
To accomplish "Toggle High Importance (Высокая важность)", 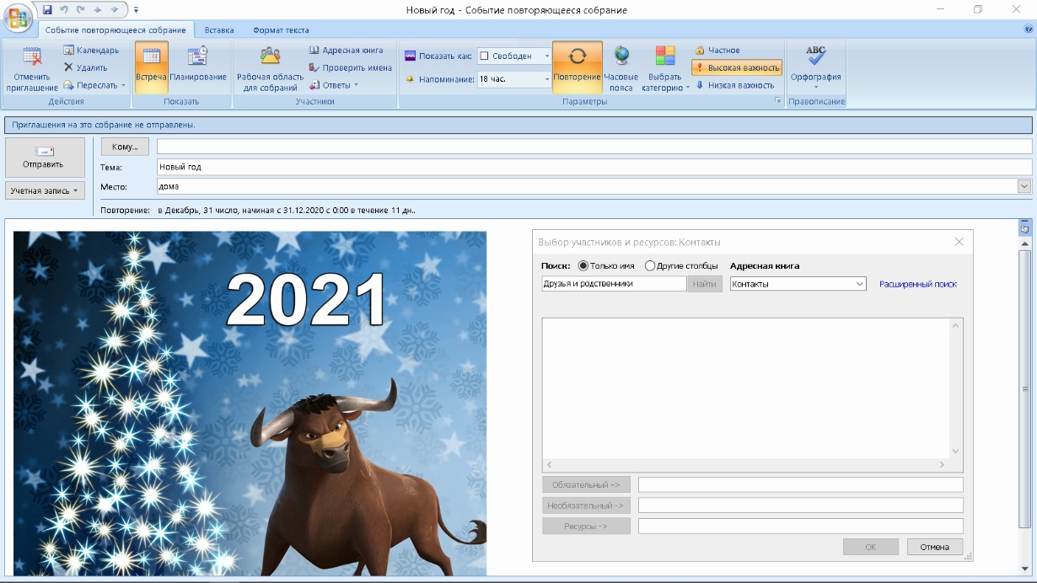I will click(x=736, y=67).
